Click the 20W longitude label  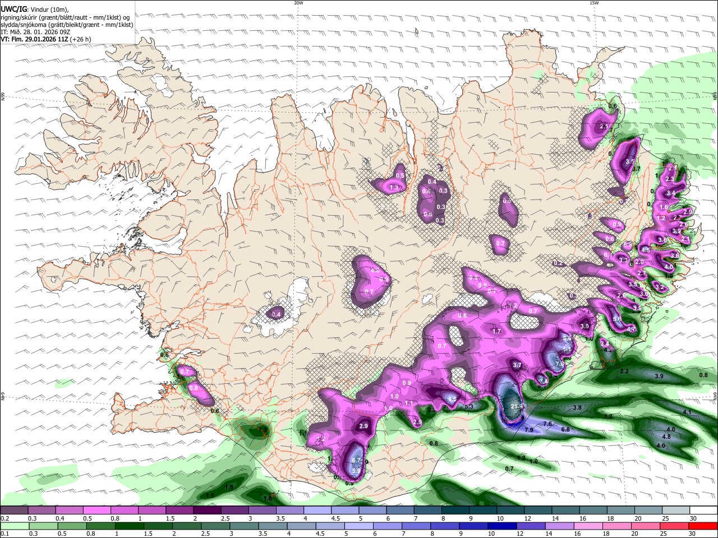tap(298, 3)
